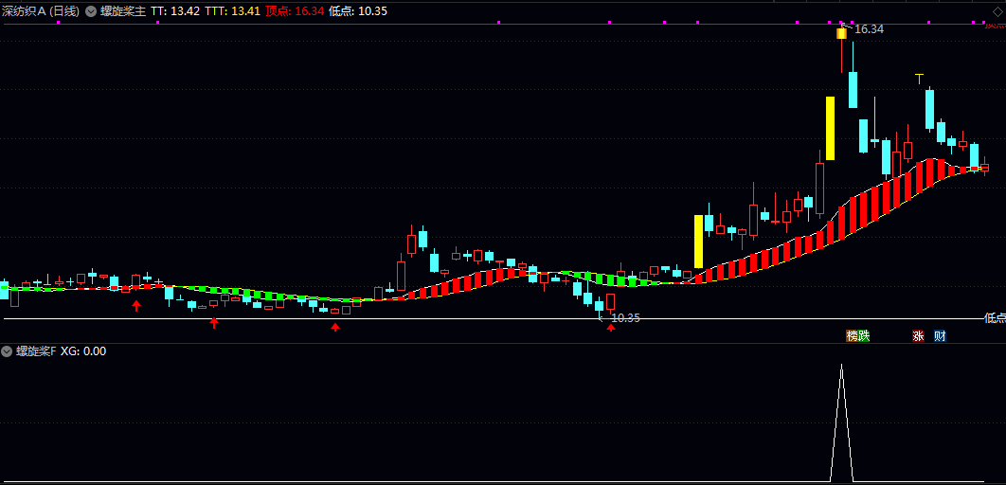Click the 涨 red info icon
Viewport: 1006px width, 485px height.
tap(918, 335)
